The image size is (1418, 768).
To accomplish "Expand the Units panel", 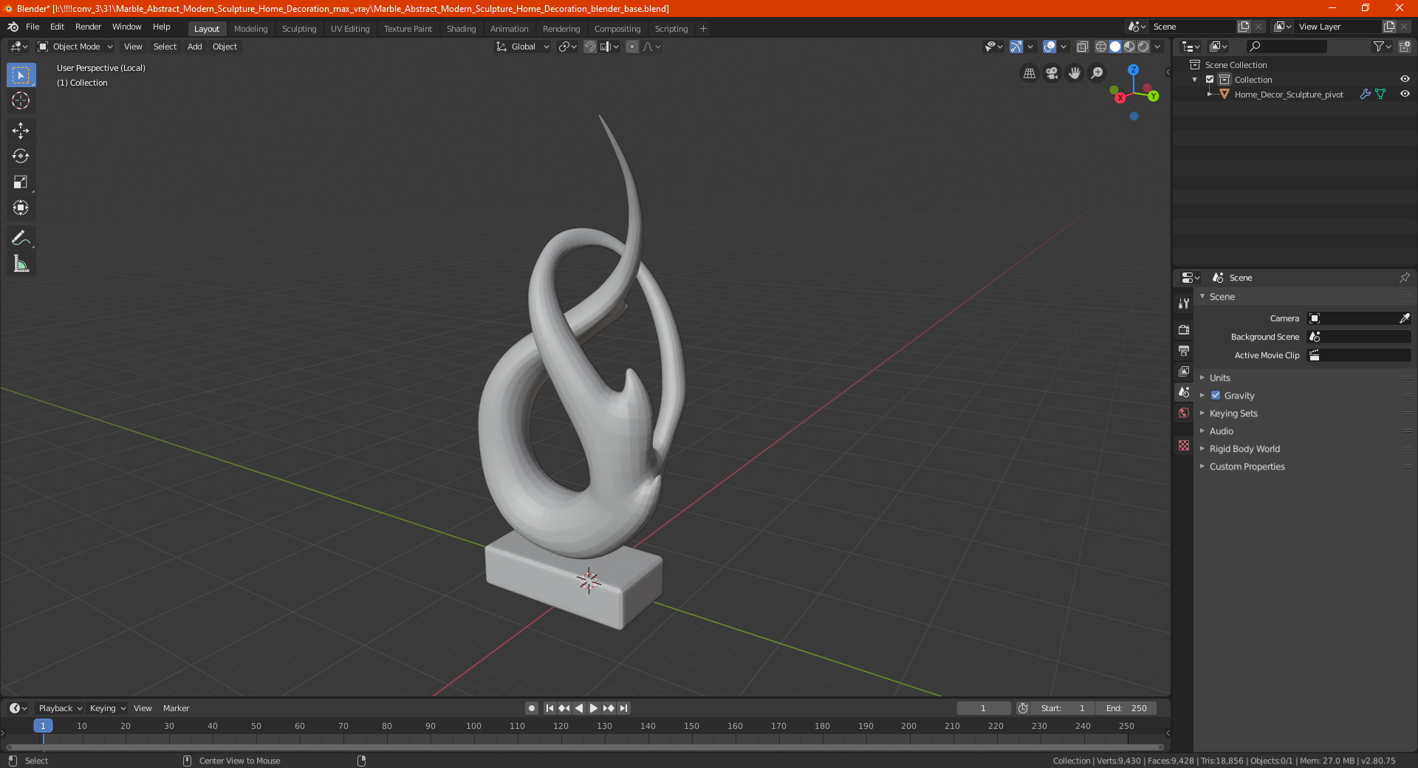I will point(1219,378).
